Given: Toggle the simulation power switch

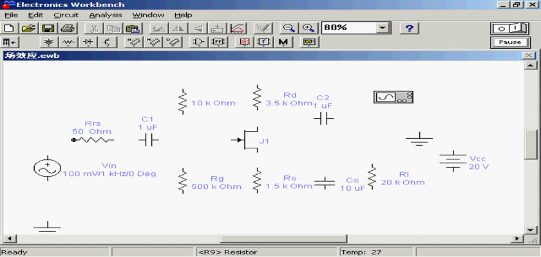Looking at the screenshot, I should [x=509, y=28].
